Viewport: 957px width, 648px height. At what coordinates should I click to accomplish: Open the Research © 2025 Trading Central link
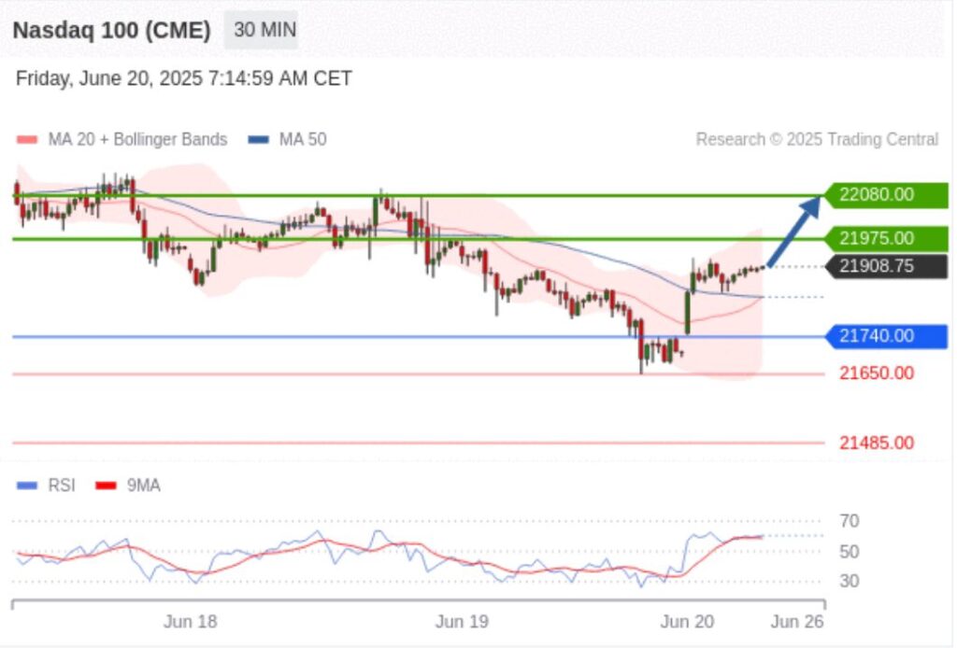816,139
